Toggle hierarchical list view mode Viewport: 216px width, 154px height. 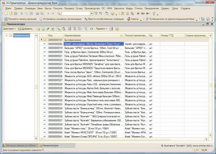point(59,29)
